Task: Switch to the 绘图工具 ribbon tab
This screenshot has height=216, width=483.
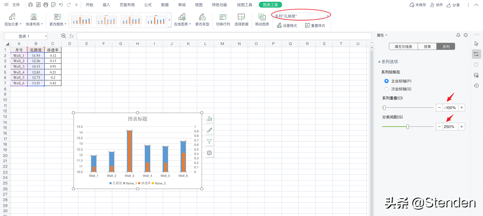Action: click(x=245, y=5)
